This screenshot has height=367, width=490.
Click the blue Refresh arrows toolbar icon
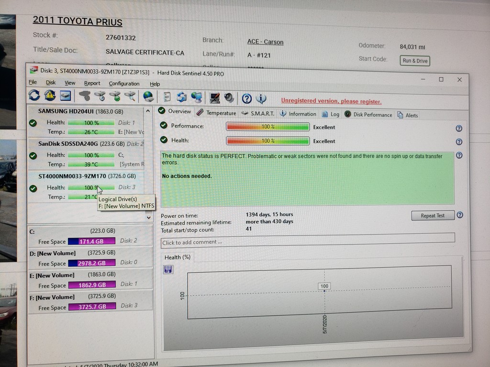click(x=34, y=95)
